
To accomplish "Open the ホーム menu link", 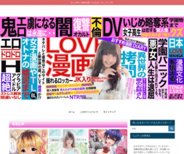I will [72, 112].
